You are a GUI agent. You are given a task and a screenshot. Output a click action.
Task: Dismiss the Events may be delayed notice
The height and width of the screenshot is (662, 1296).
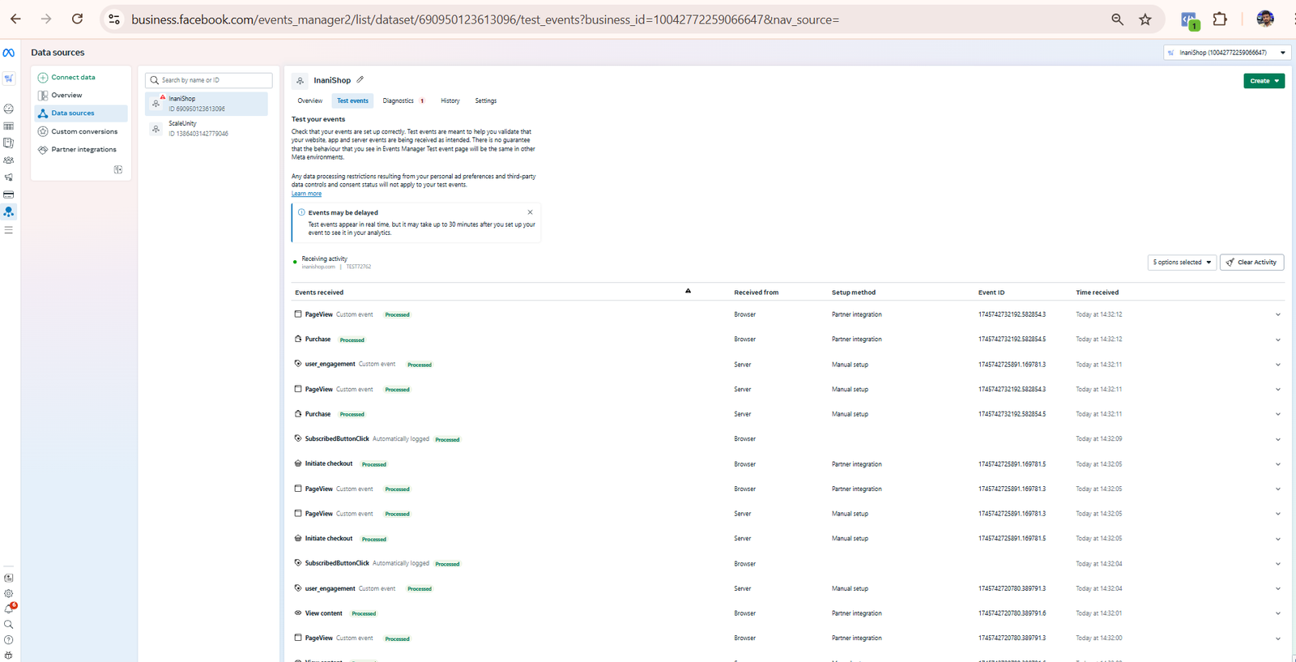tap(530, 212)
